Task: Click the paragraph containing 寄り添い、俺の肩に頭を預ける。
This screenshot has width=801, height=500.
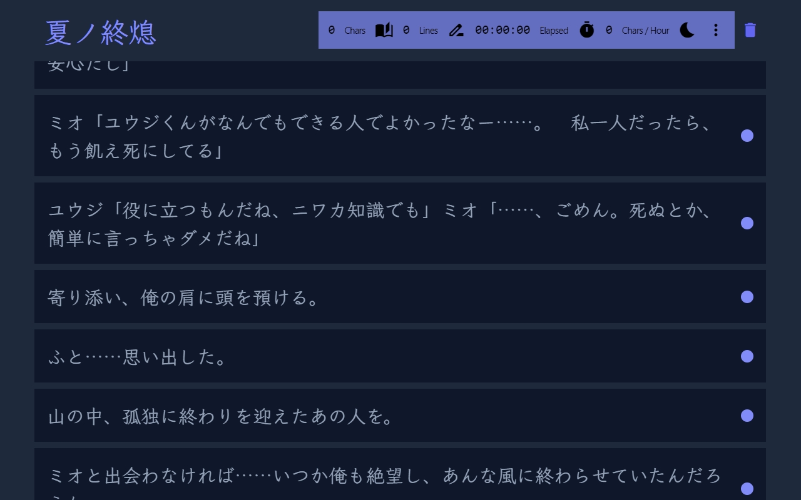Action: 250,298
